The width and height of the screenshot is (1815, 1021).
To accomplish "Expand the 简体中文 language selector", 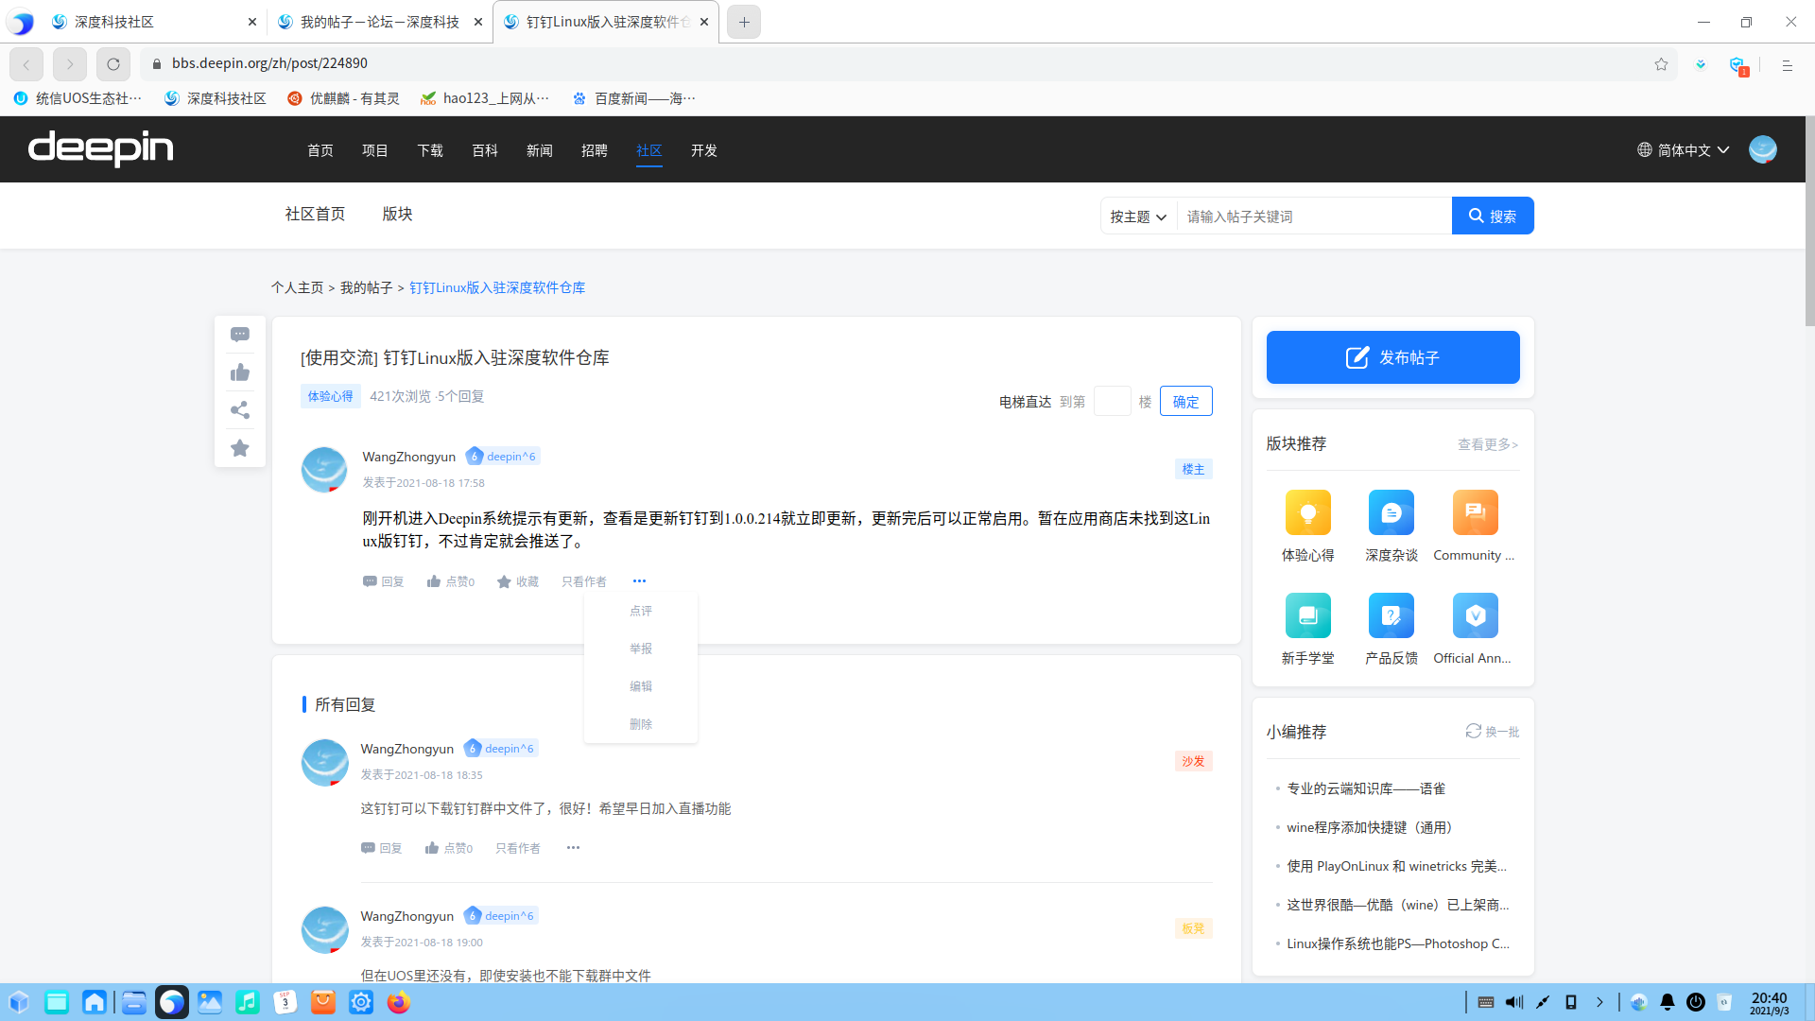I will pyautogui.click(x=1683, y=150).
